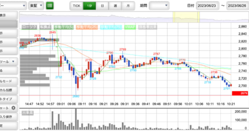Image resolution: width=249 pixels, height=140 pixels.
Task: Select the 月 monthly interval tab
Action: click(128, 6)
